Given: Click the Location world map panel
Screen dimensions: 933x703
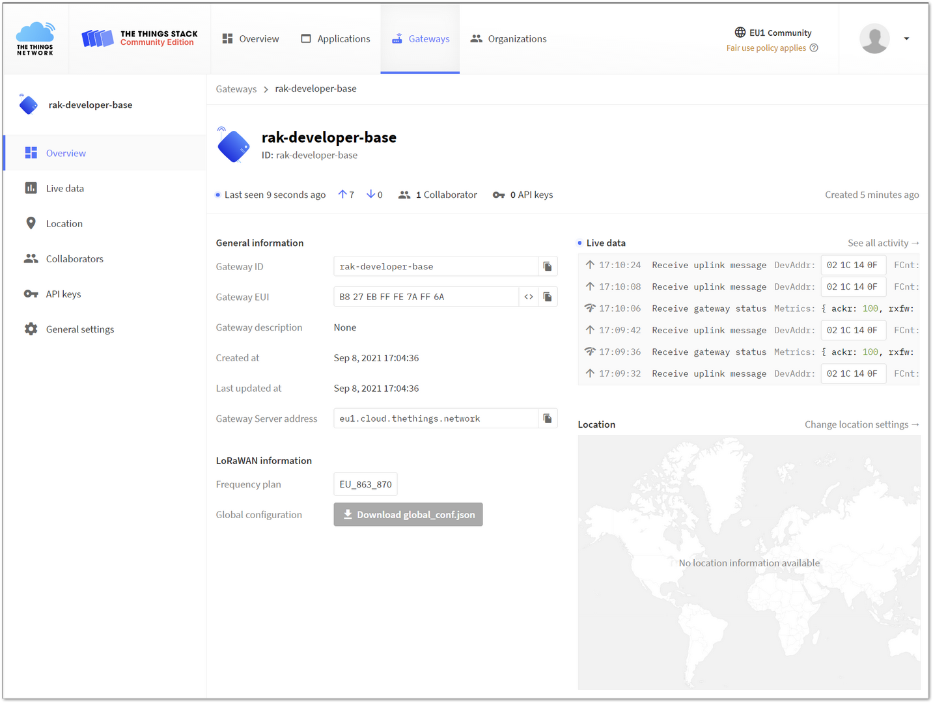Looking at the screenshot, I should pos(749,562).
